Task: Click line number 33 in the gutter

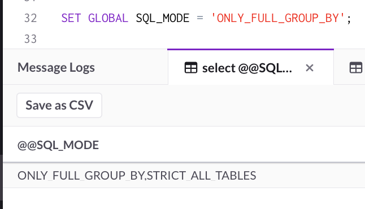Action: coord(31,39)
